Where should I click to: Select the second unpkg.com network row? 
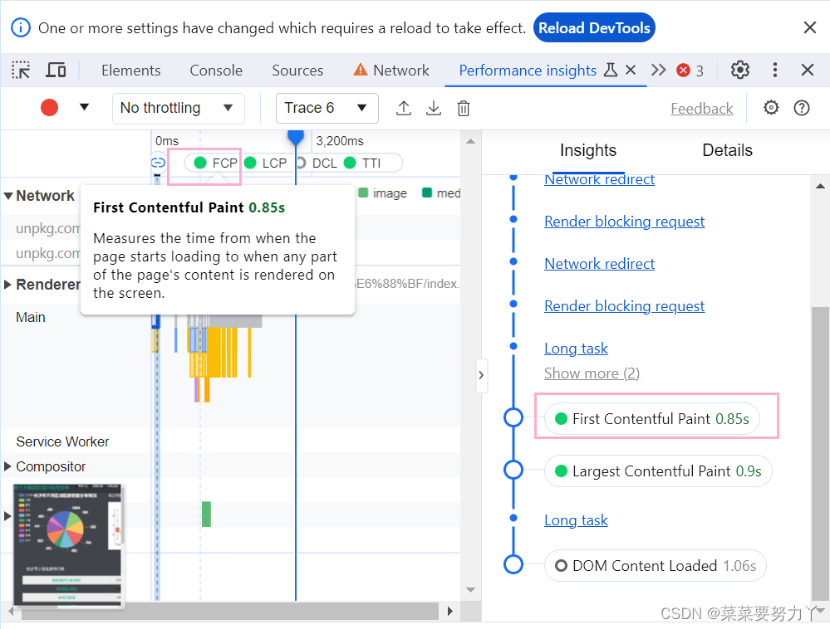pos(47,253)
